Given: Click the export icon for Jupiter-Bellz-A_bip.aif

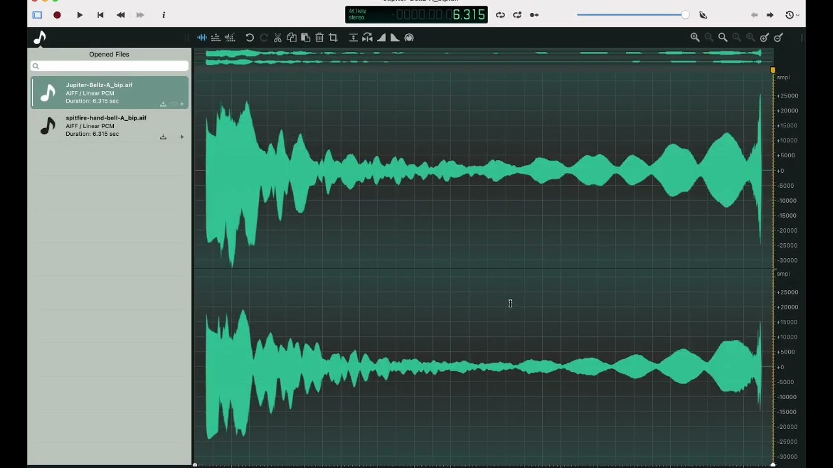Looking at the screenshot, I should (x=163, y=104).
